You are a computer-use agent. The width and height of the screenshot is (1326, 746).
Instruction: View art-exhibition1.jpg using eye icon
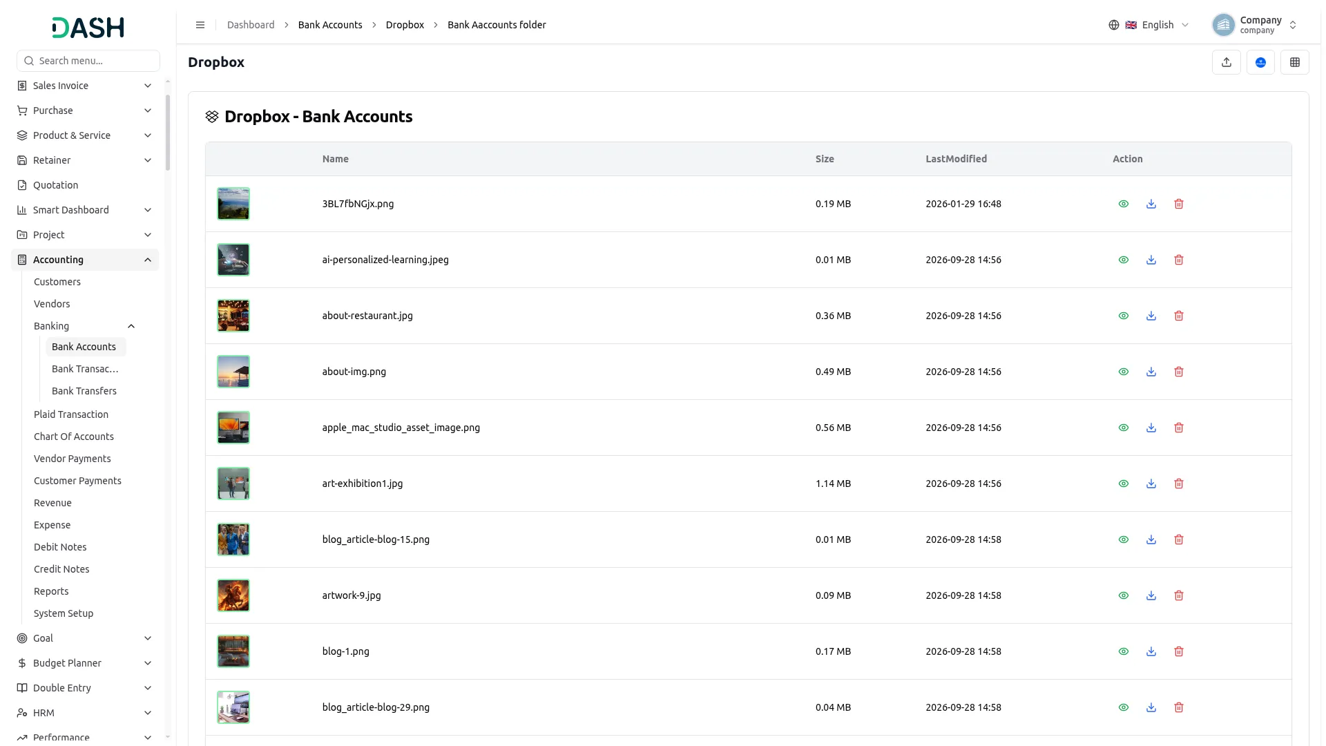point(1124,484)
